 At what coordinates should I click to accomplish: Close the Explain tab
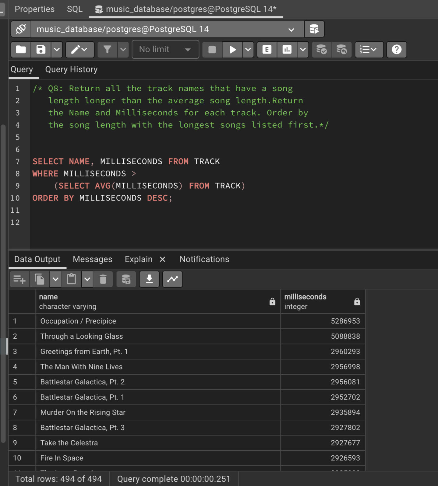[x=162, y=259]
